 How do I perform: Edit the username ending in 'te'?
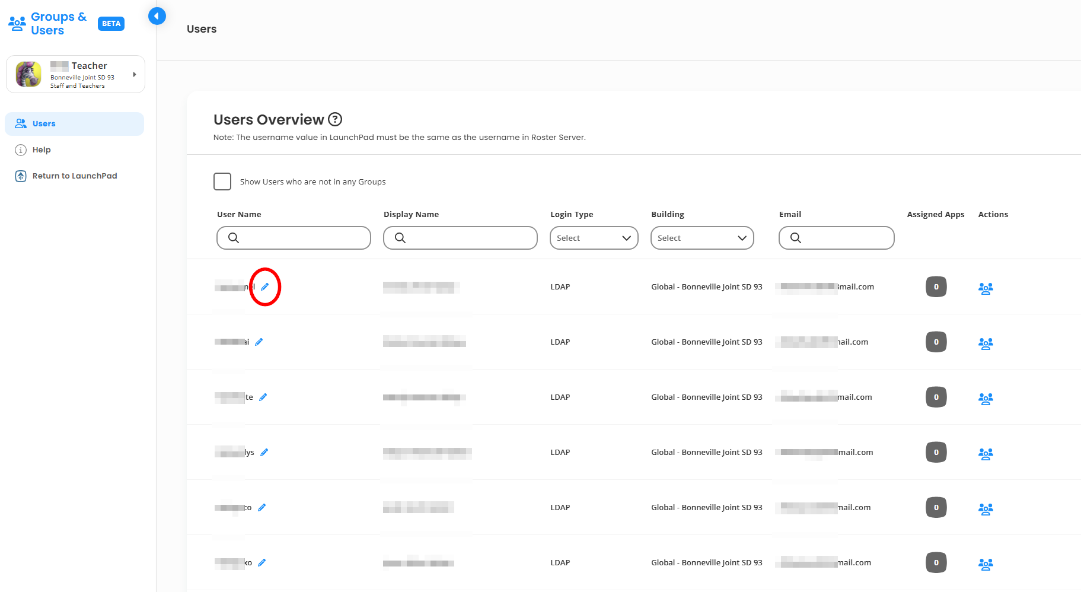tap(263, 397)
